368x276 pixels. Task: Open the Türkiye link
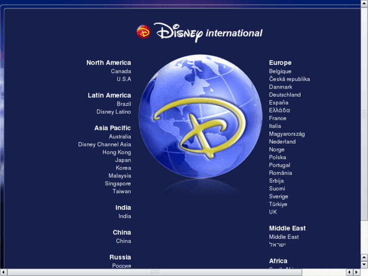click(278, 204)
